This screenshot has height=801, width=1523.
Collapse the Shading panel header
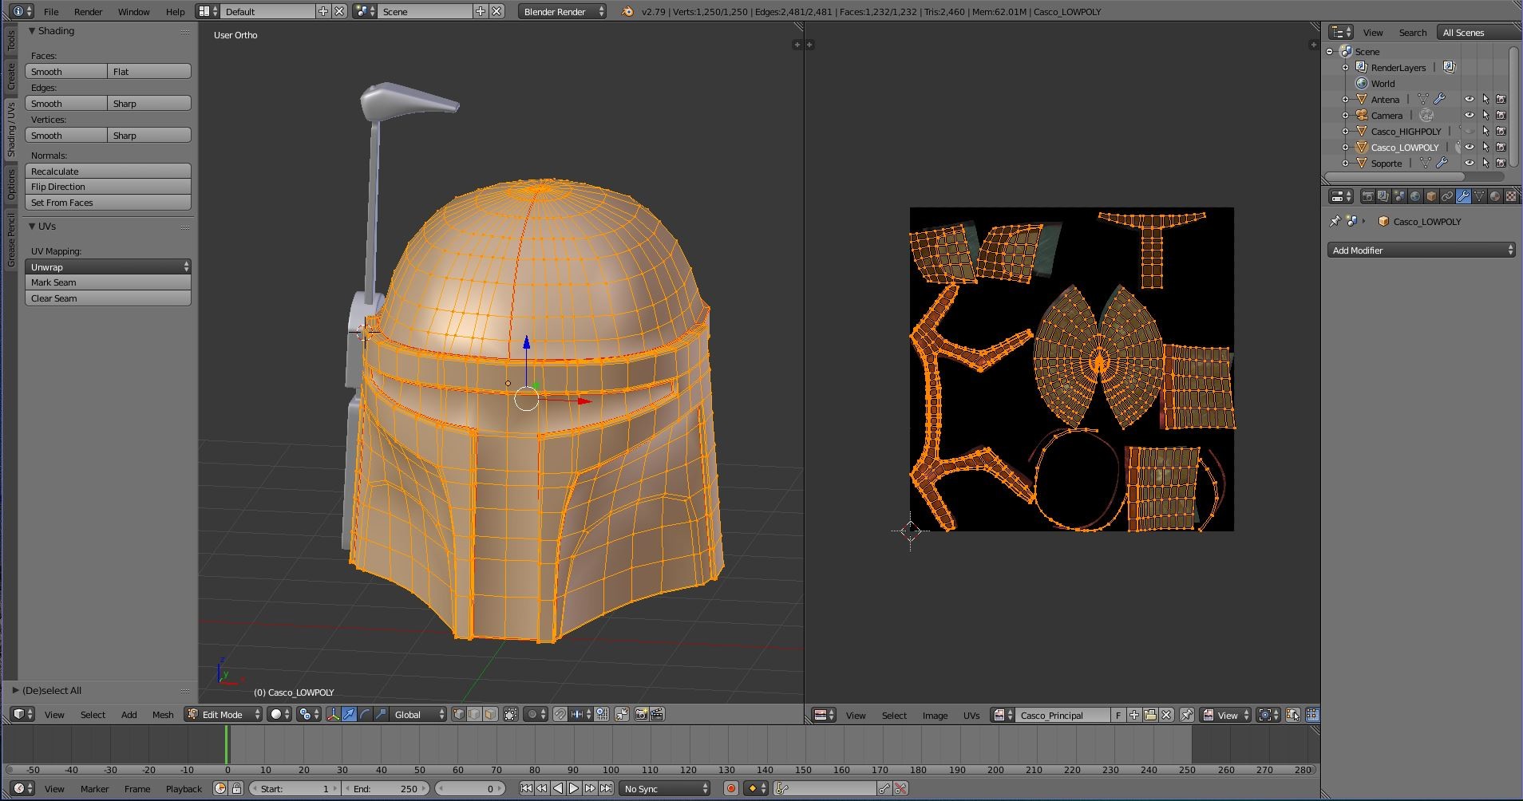click(32, 30)
